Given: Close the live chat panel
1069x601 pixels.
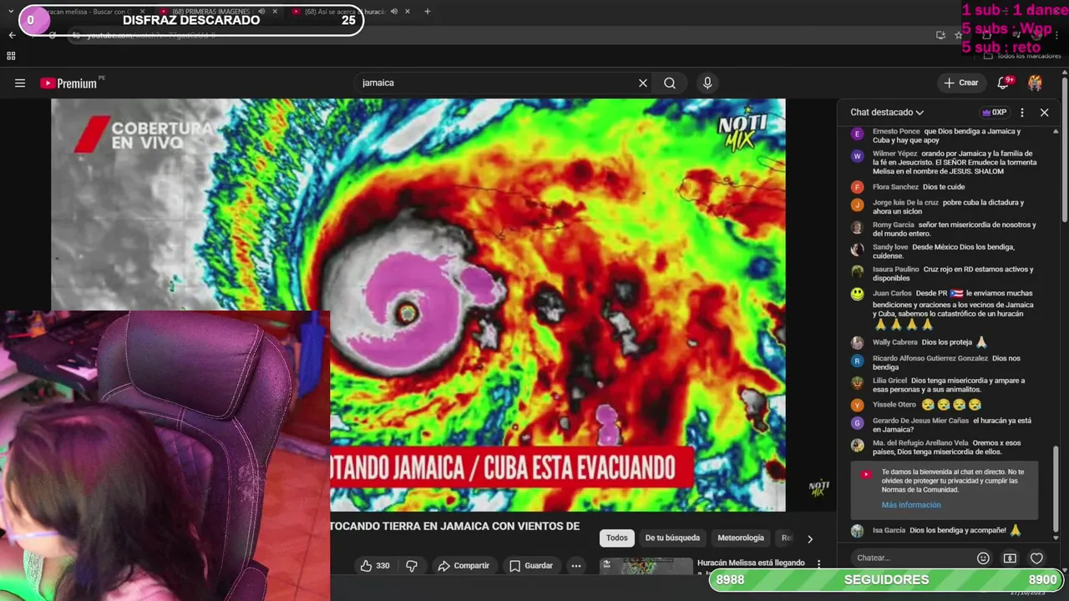Looking at the screenshot, I should click(x=1044, y=112).
